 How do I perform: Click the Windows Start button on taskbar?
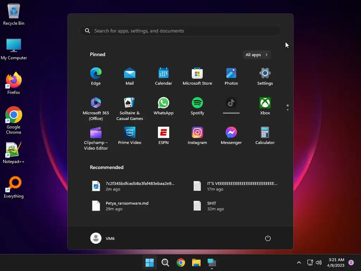149,263
